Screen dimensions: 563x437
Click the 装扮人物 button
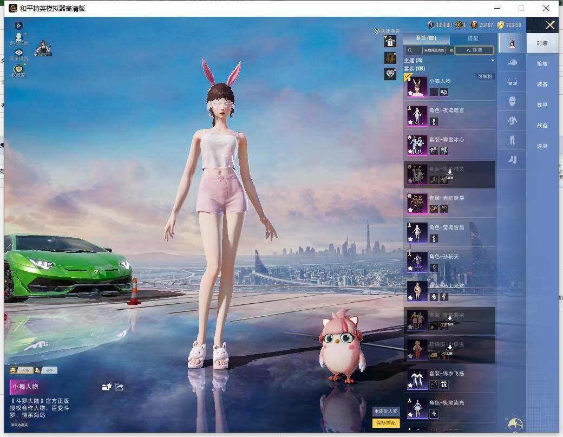pyautogui.click(x=386, y=411)
